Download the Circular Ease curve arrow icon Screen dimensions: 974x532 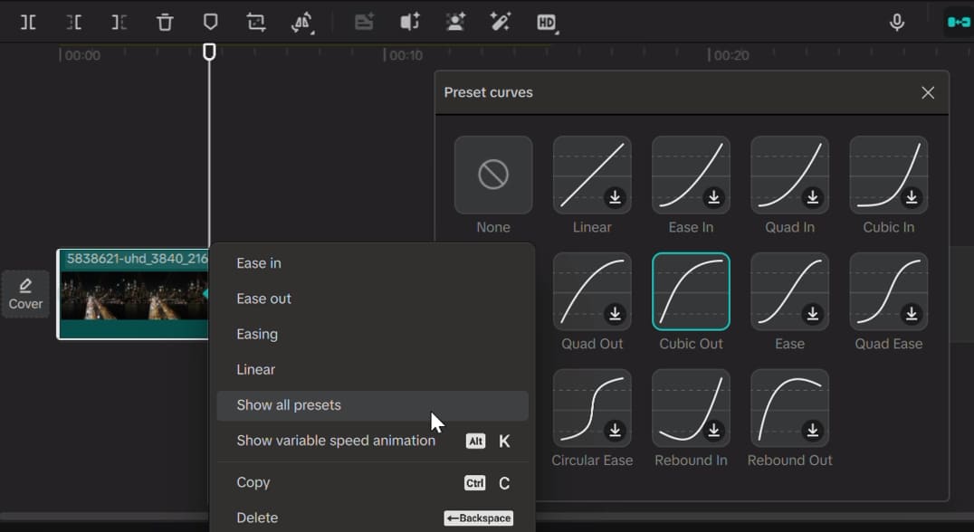[615, 430]
